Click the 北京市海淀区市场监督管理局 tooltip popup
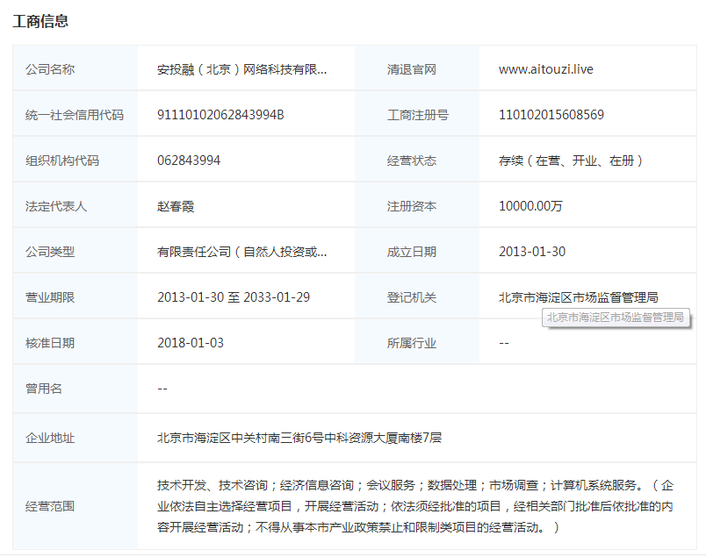706x557 pixels. (616, 318)
